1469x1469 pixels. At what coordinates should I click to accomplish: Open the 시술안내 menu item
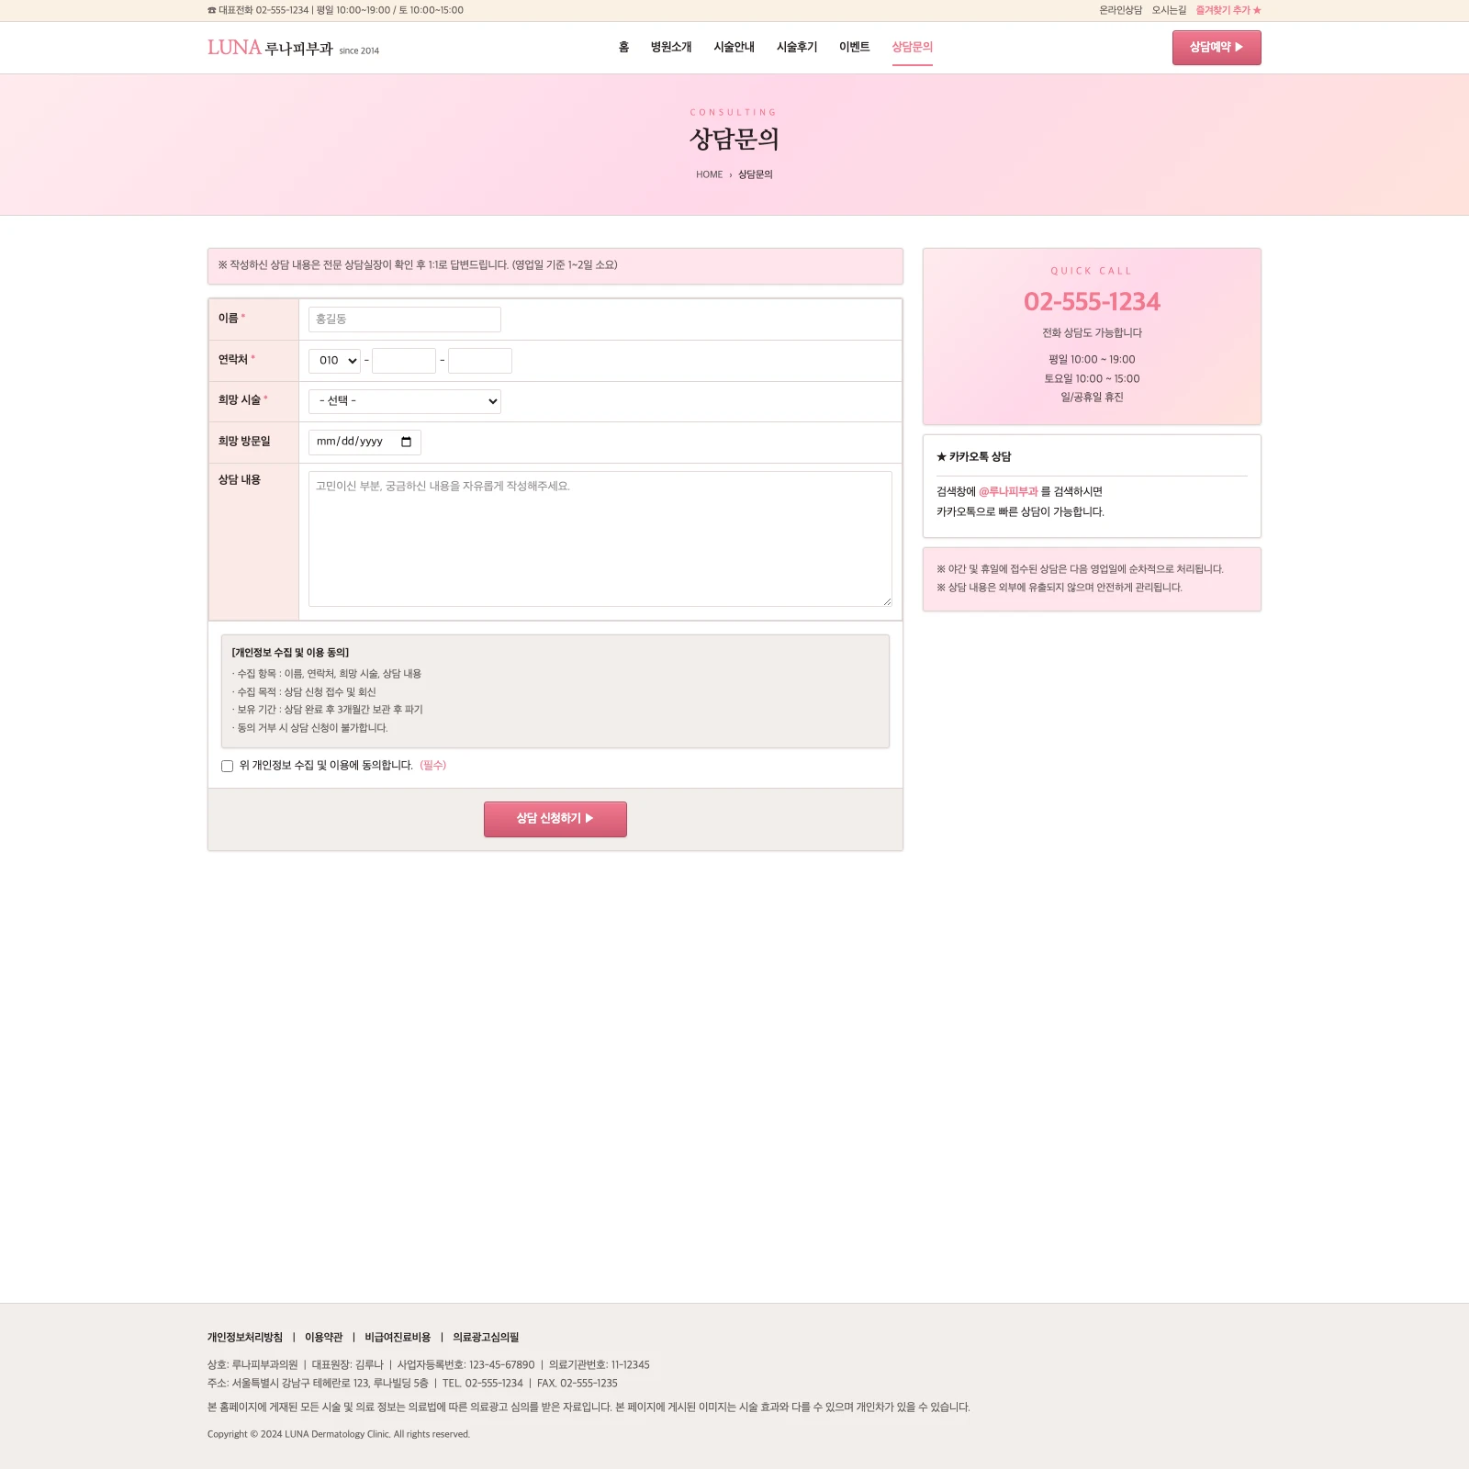[x=734, y=47]
